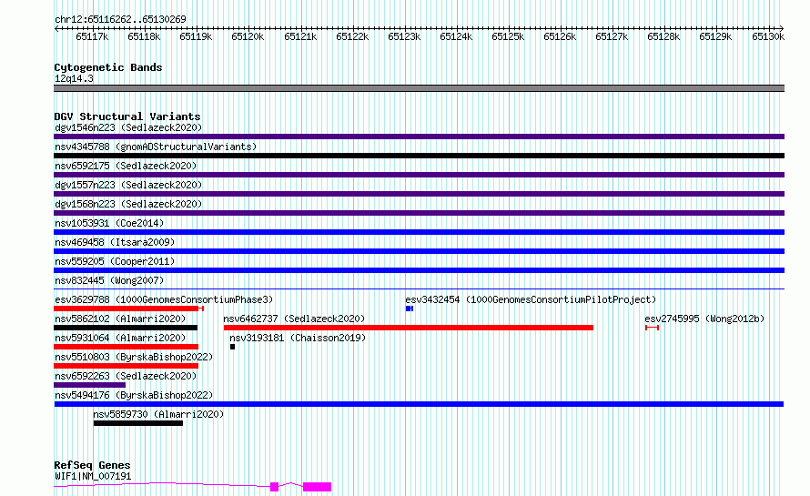Viewport: 810px width, 496px height.
Task: Select the long red nsv6462737 variant bar
Action: (x=409, y=328)
